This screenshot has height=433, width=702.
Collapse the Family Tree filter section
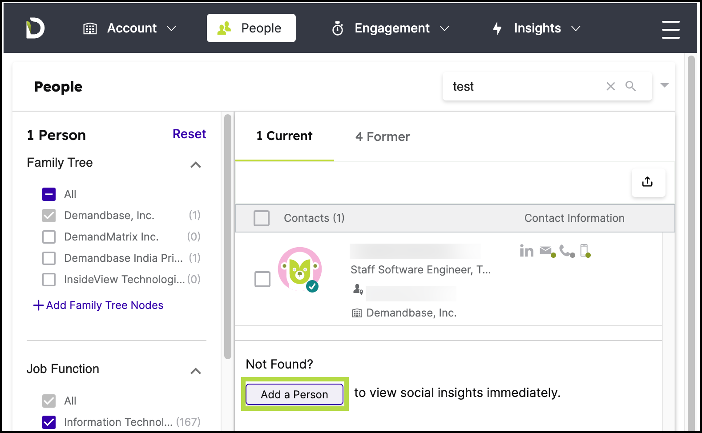tap(196, 165)
